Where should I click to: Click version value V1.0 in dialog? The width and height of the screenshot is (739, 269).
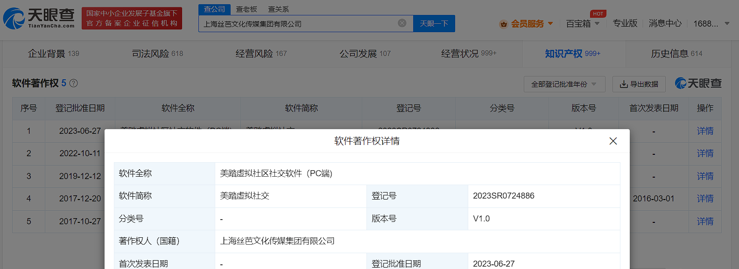click(481, 219)
